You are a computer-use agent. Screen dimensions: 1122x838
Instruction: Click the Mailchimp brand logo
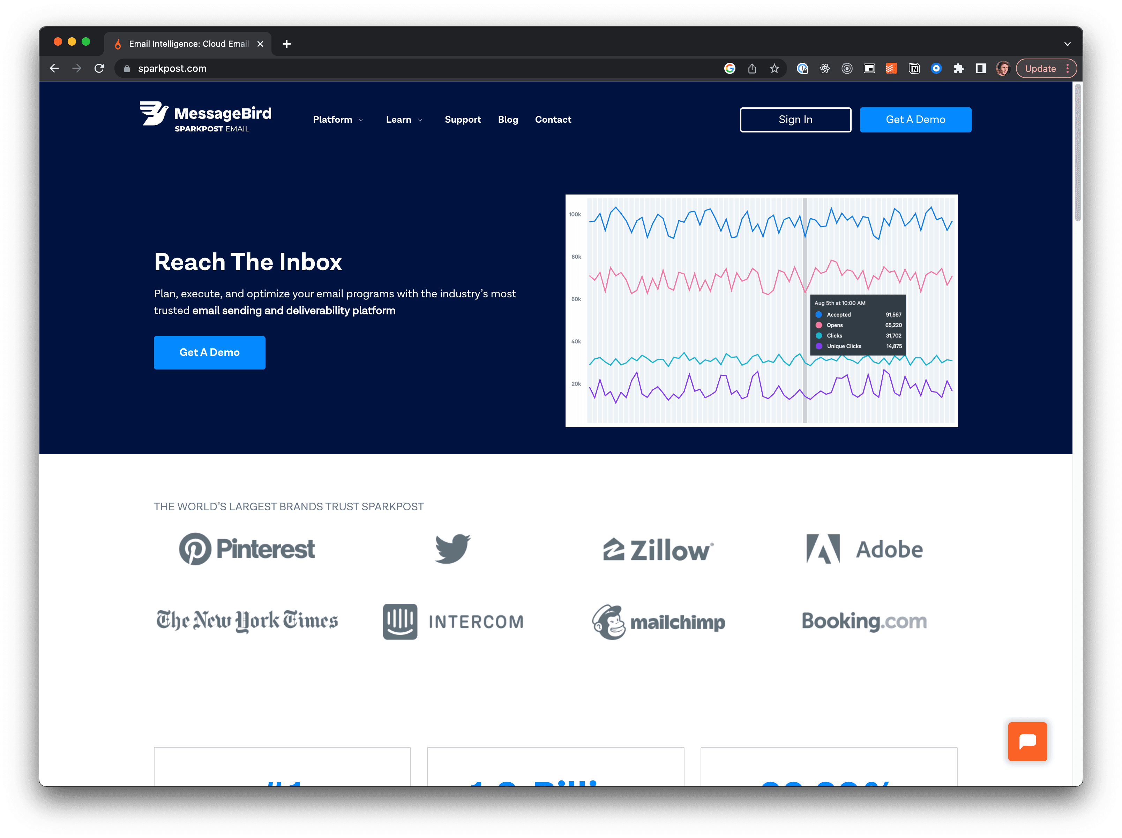(658, 622)
